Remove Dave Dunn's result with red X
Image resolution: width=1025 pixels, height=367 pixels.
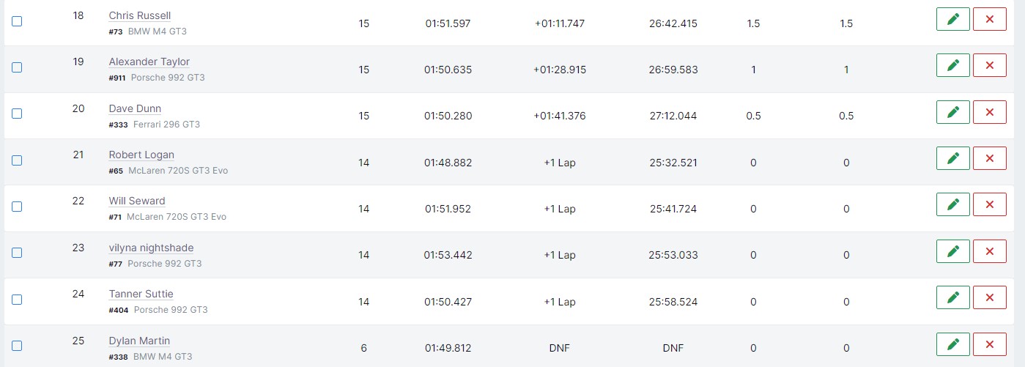click(x=990, y=112)
